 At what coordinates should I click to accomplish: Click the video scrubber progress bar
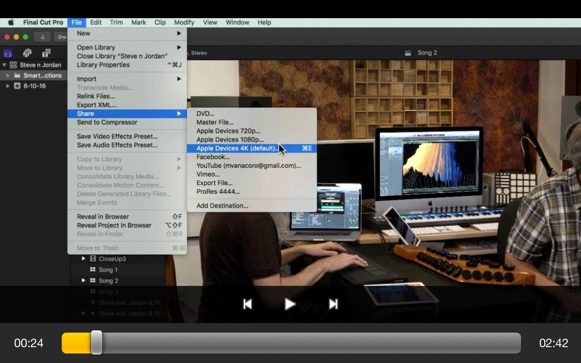tap(291, 343)
